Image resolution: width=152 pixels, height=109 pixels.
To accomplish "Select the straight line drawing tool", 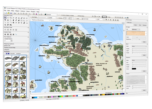I will coord(5,22).
